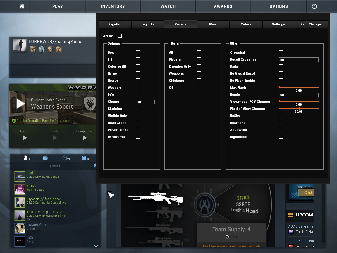Open the Hands dropdown
337x253 pixels.
click(299, 95)
